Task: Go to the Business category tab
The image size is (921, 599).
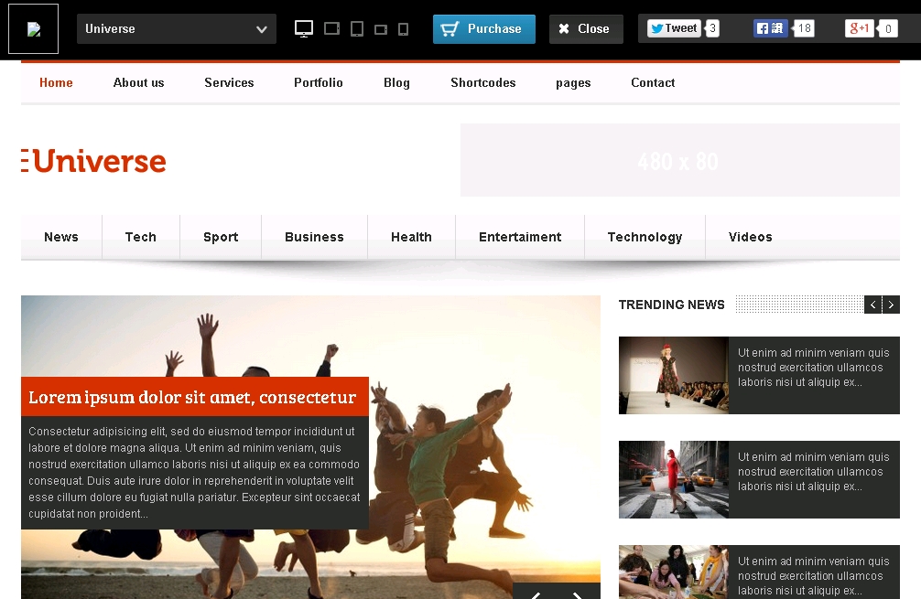Action: coord(314,237)
